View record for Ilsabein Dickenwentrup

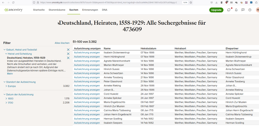pos(87,53)
